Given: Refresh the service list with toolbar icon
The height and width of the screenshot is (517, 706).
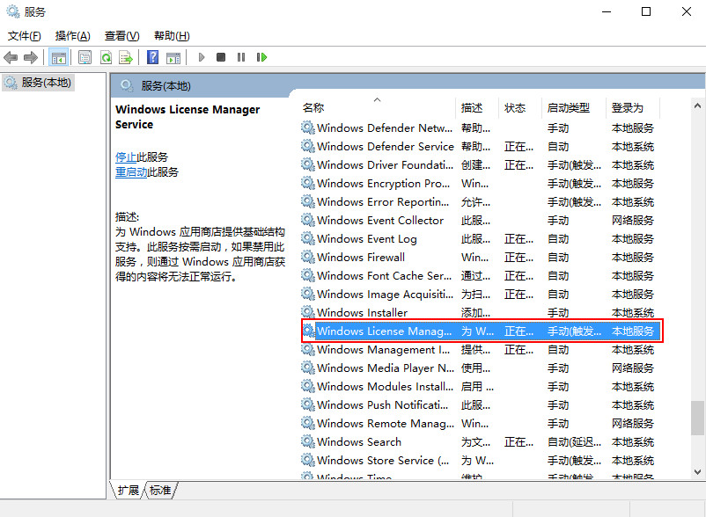Looking at the screenshot, I should coord(106,57).
